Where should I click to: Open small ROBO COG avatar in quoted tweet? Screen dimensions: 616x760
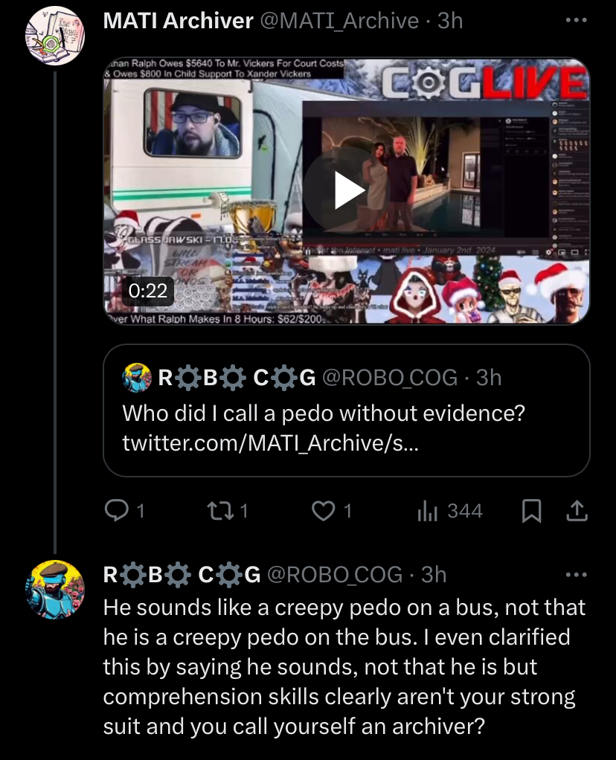[x=138, y=378]
